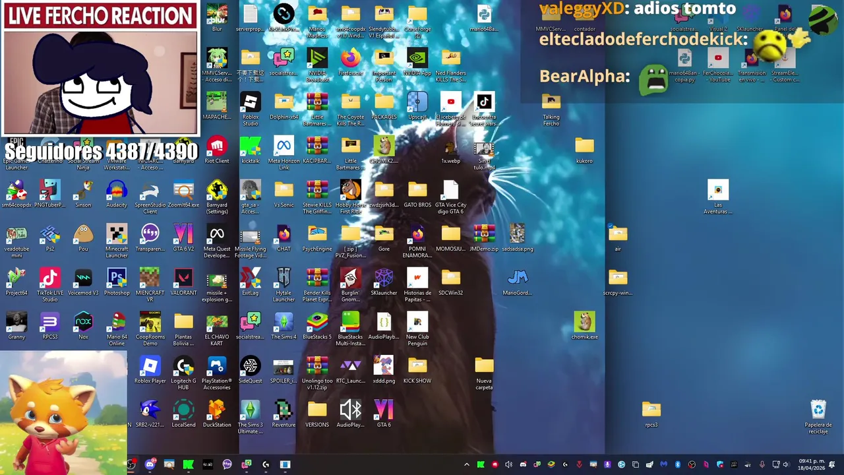Open the EL CHAVO KART shortcut
The height and width of the screenshot is (475, 844).
(217, 329)
